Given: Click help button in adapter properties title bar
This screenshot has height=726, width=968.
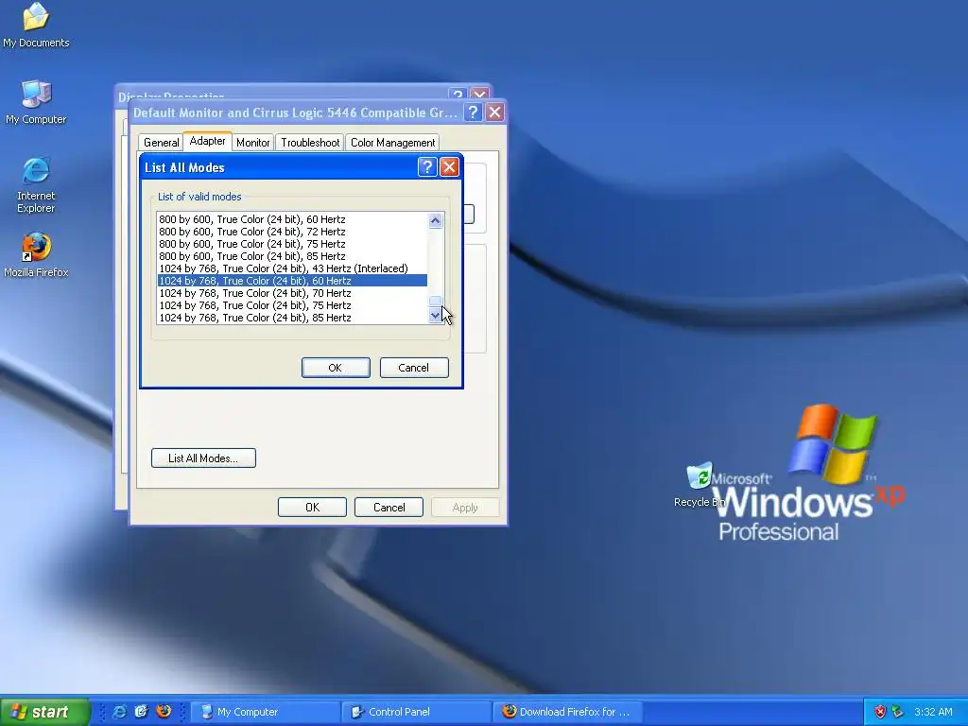Looking at the screenshot, I should (x=473, y=112).
